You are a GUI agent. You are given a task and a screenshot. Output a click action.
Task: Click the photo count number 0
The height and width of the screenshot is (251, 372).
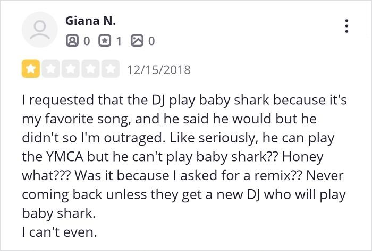click(151, 40)
